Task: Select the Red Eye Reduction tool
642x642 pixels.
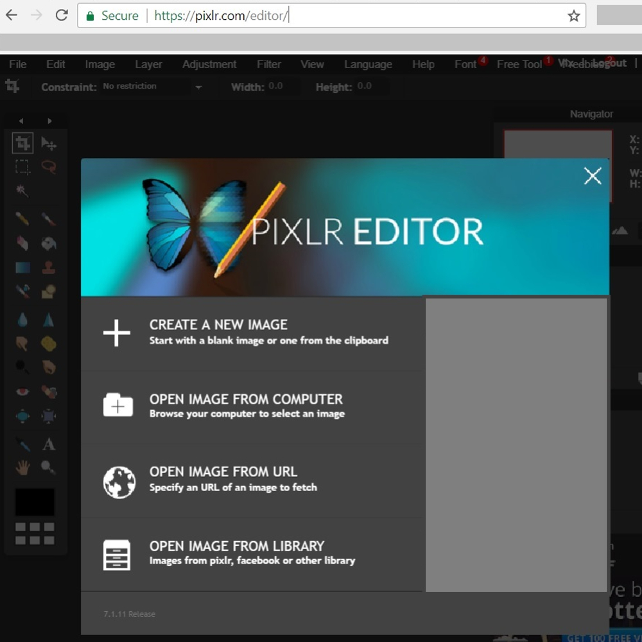Action: tap(22, 392)
